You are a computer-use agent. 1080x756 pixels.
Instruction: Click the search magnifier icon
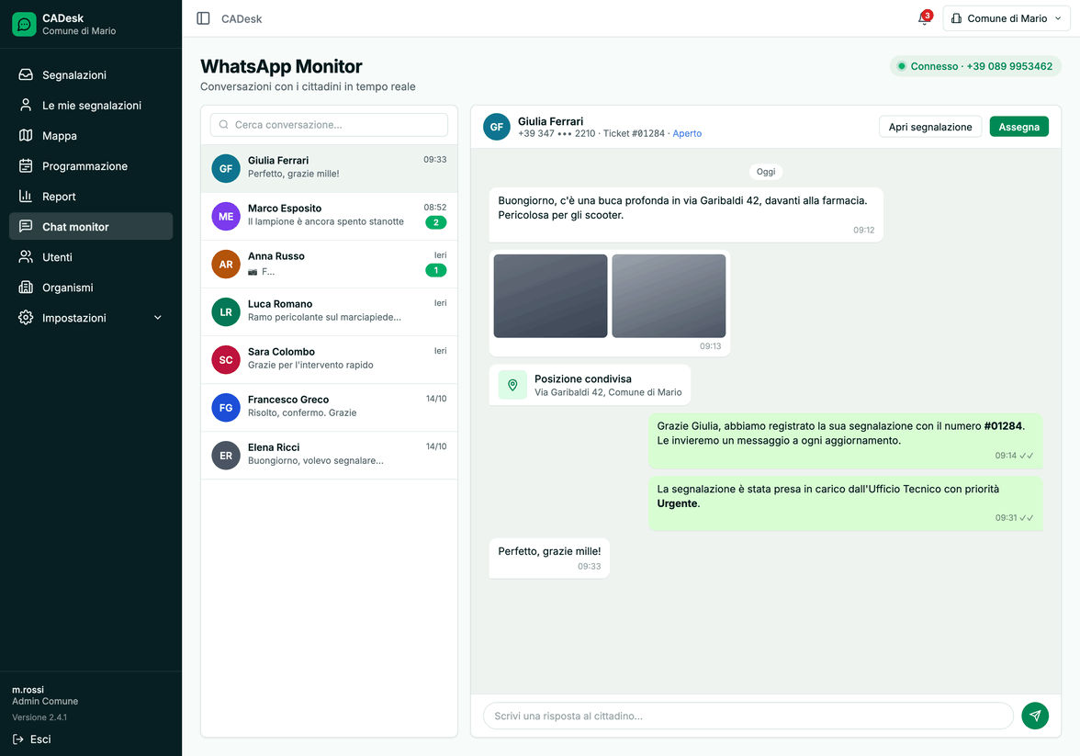tap(224, 125)
